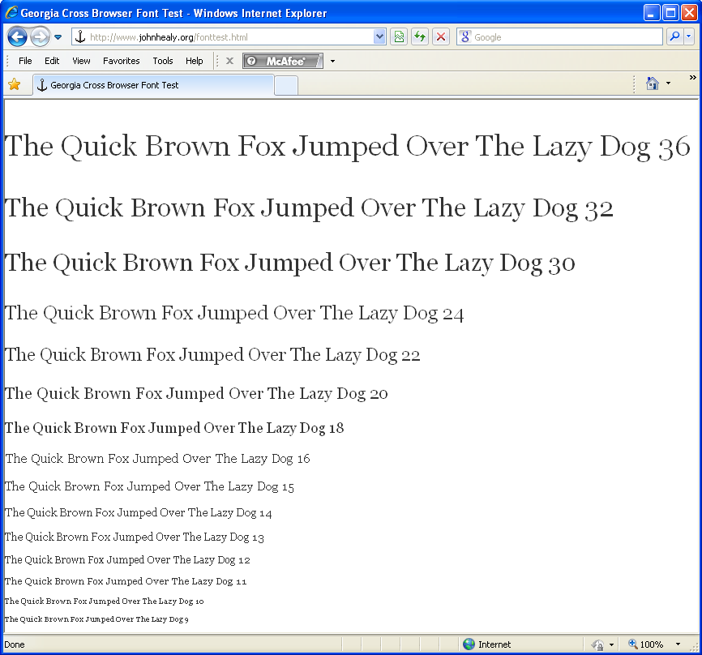Click the sample text line ending in 13
The width and height of the screenshot is (702, 655).
pos(134,537)
